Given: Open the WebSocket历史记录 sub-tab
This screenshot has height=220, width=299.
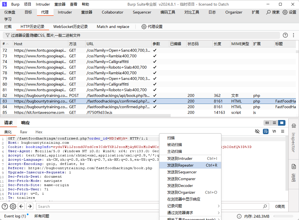Looking at the screenshot, I should tap(70, 27).
